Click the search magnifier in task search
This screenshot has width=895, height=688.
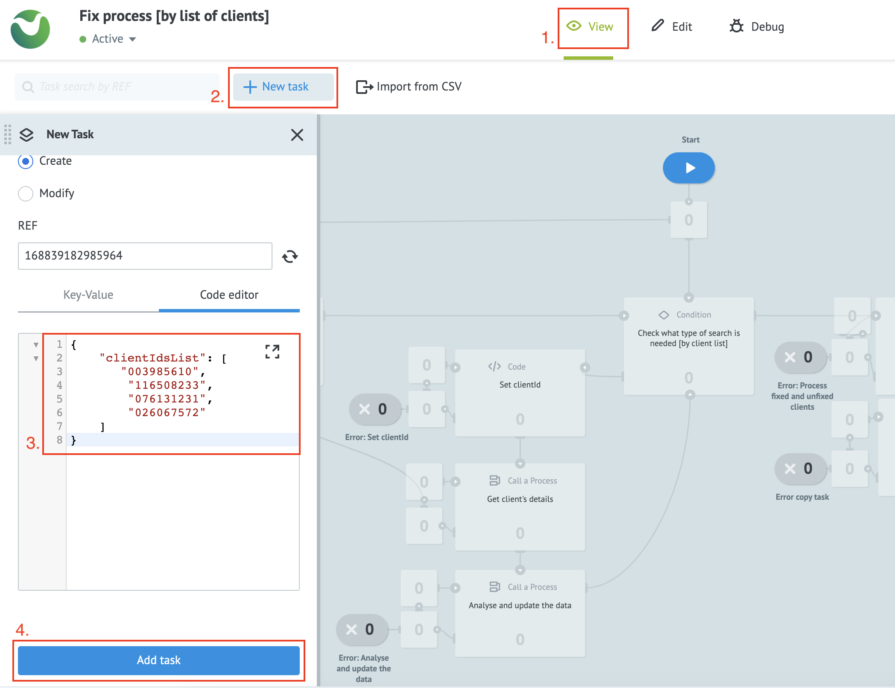28,87
